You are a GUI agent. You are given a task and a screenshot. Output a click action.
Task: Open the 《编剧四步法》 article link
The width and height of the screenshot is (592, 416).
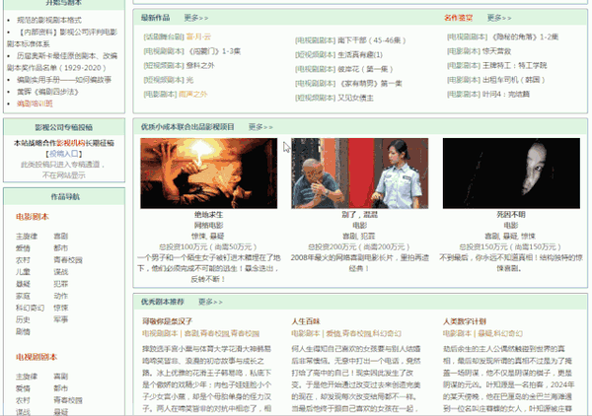(x=47, y=92)
